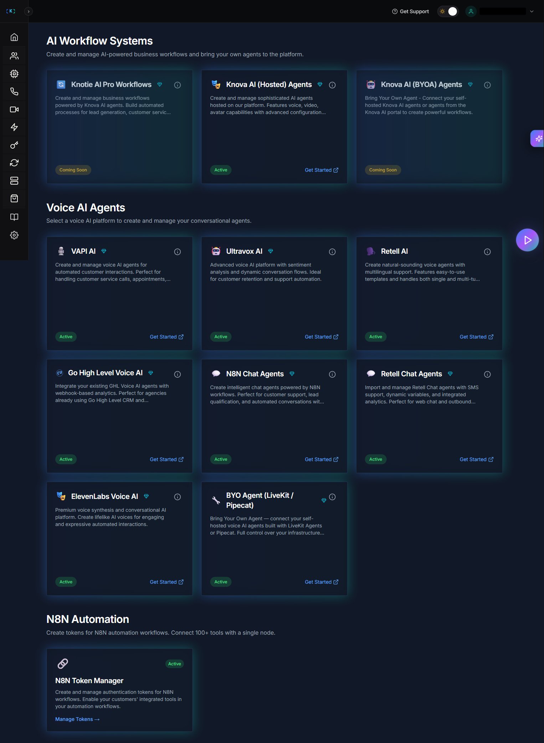Select the Retell AI card title
The height and width of the screenshot is (743, 544).
(394, 251)
